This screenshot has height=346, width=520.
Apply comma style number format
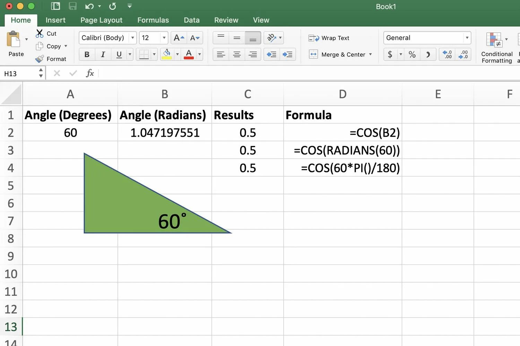click(428, 54)
